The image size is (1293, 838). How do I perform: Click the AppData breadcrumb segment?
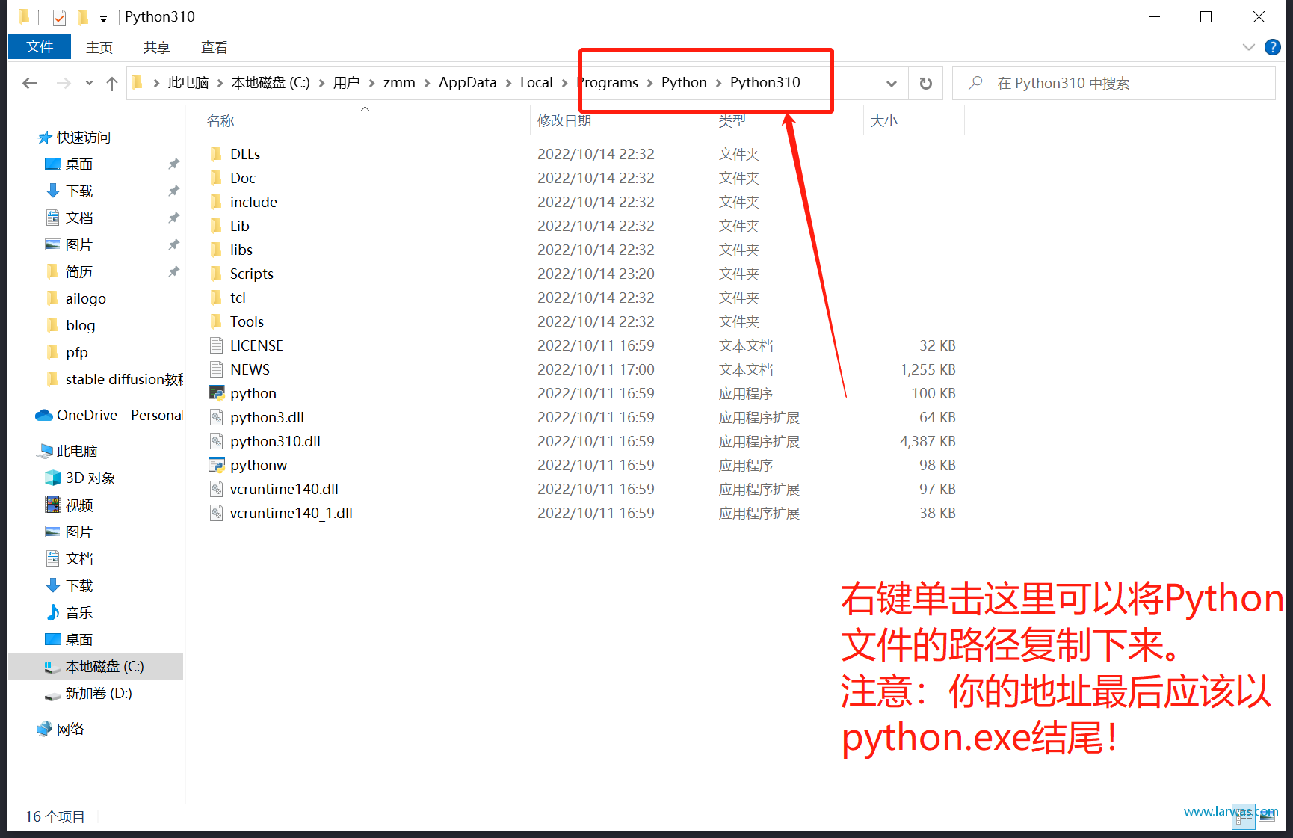click(467, 82)
